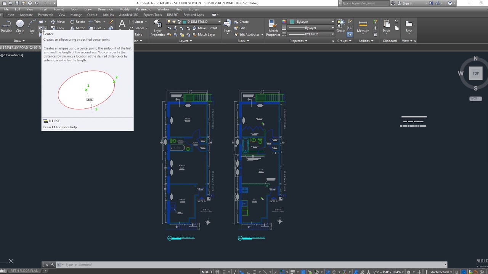Click the Group objects tool
This screenshot has height=274, width=488.
pos(341,26)
